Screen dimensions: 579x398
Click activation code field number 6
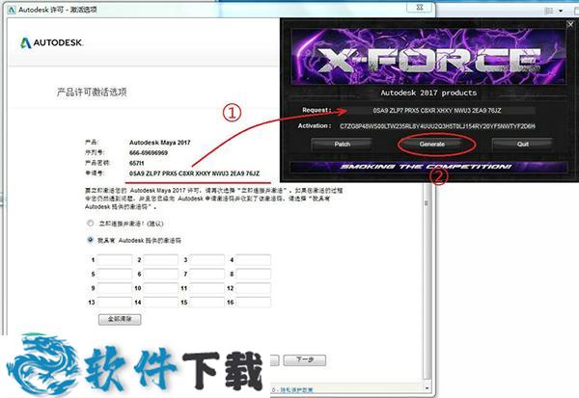[x=160, y=274]
